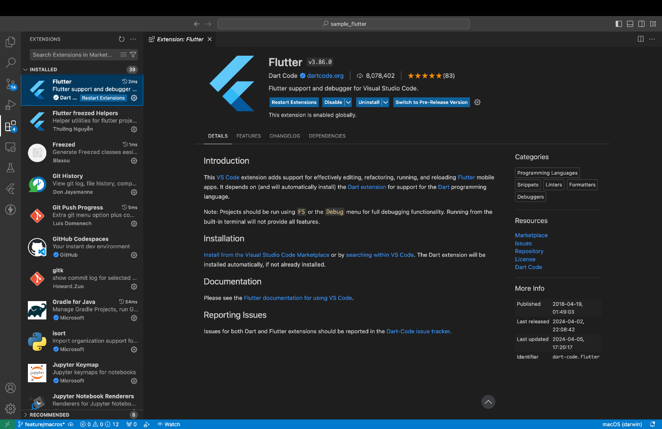This screenshot has width=662, height=429.
Task: Open notifications bell in status bar
Action: point(653,424)
